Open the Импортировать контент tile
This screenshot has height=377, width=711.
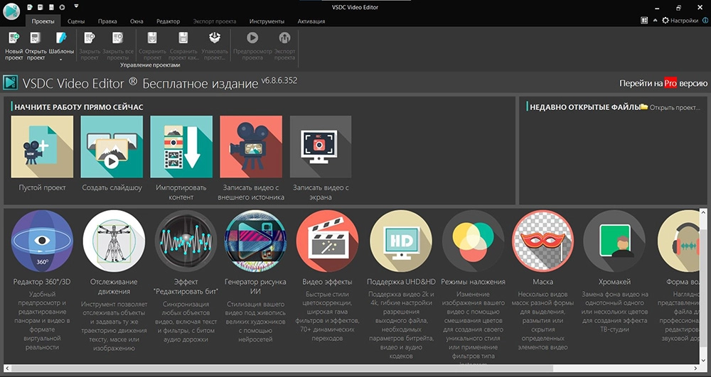point(181,147)
